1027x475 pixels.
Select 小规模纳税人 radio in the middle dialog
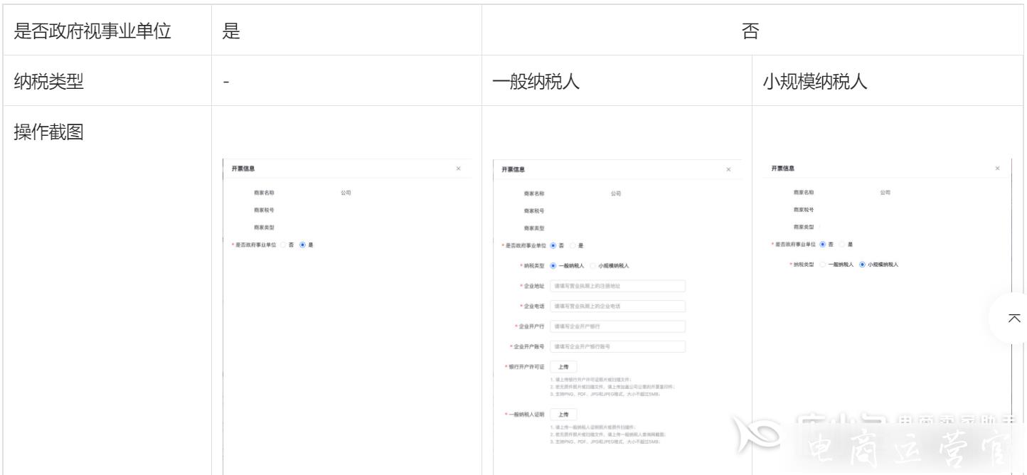click(594, 266)
